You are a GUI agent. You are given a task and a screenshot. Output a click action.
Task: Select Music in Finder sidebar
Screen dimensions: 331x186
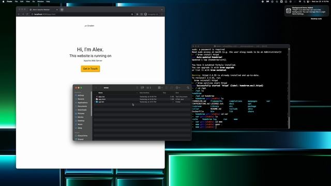point(80,125)
